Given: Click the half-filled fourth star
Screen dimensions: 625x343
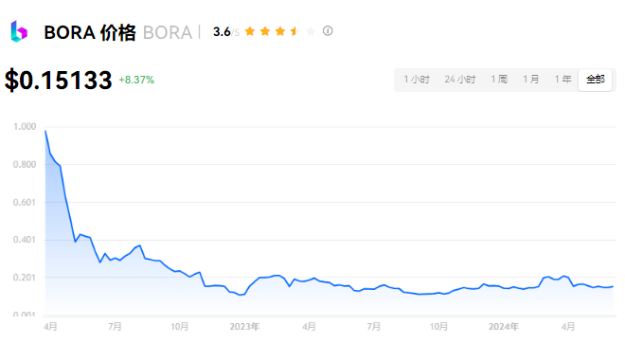Looking at the screenshot, I should click(x=295, y=31).
